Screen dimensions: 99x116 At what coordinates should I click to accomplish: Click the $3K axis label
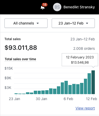[8, 88]
